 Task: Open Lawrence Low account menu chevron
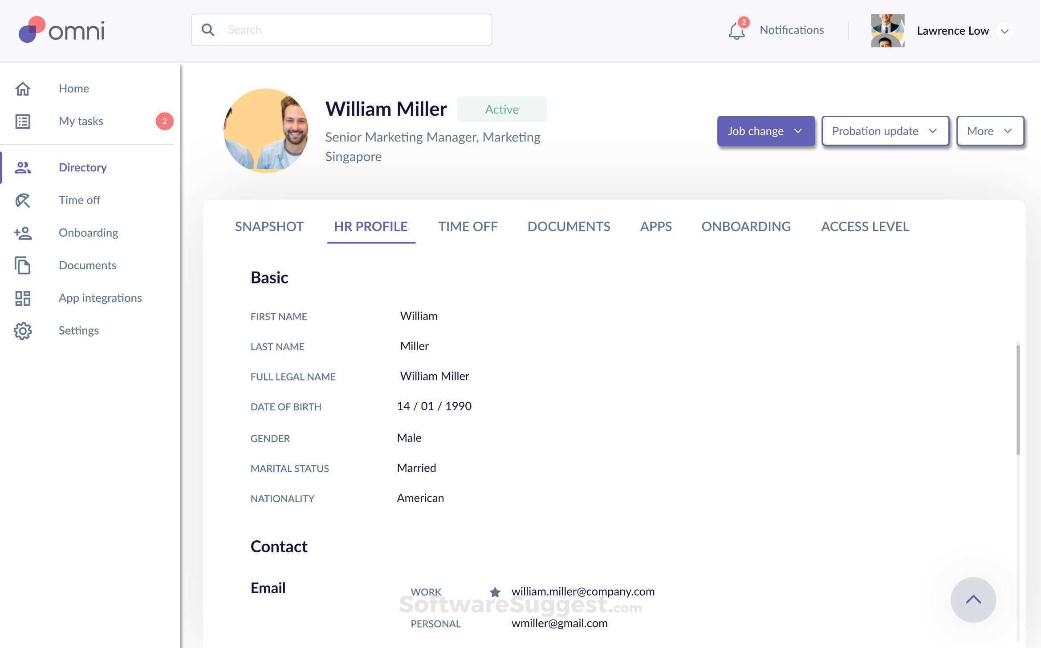point(1004,32)
